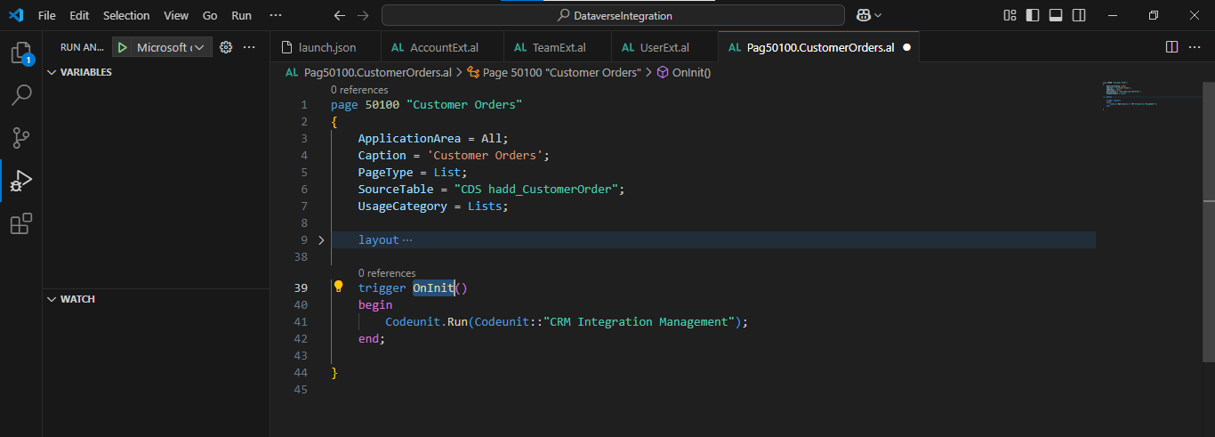
Task: Click the green Start Debugging play icon
Action: (123, 47)
